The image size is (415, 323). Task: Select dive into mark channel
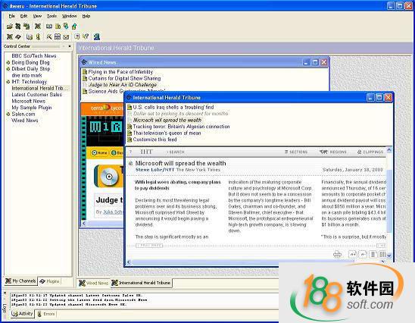click(27, 76)
